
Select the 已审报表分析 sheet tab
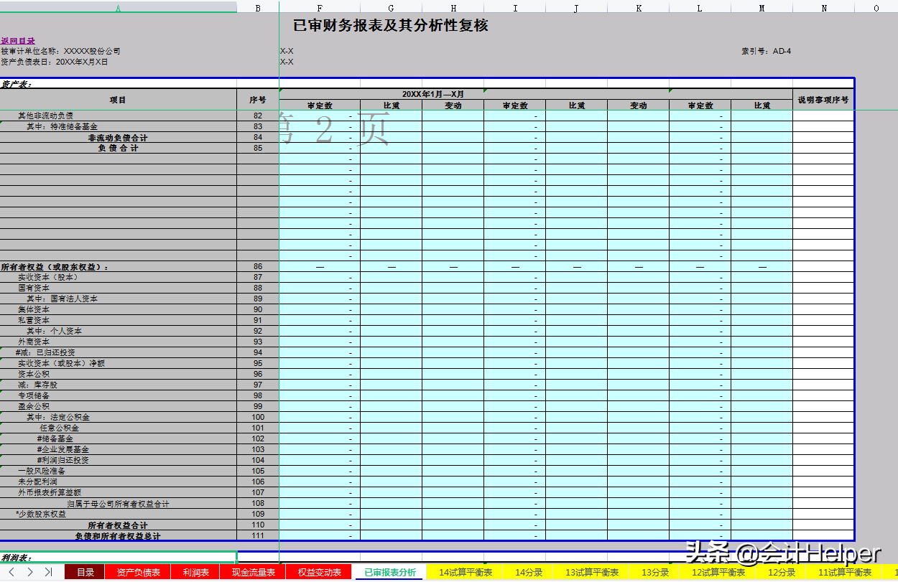390,572
